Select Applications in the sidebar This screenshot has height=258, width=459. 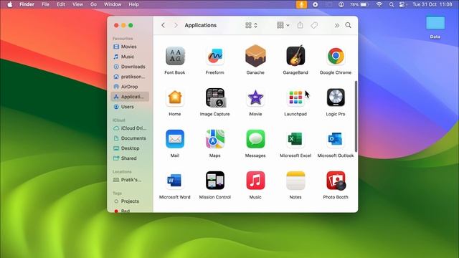[130, 97]
